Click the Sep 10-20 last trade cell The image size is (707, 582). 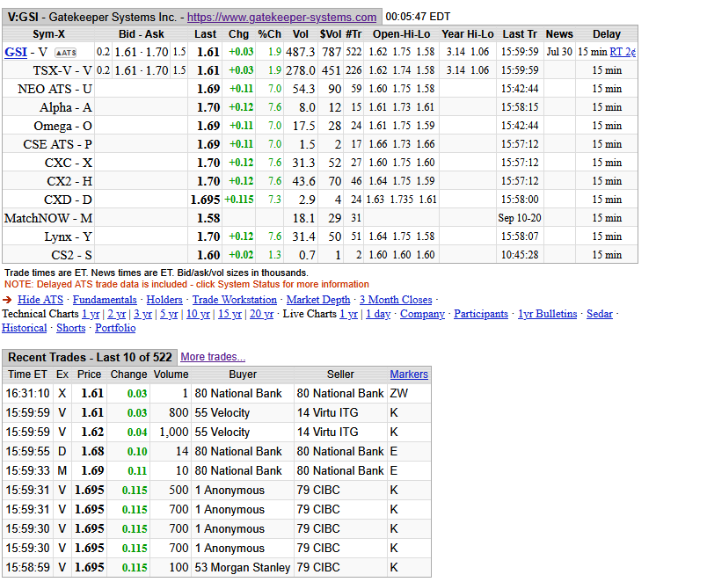pyautogui.click(x=520, y=218)
